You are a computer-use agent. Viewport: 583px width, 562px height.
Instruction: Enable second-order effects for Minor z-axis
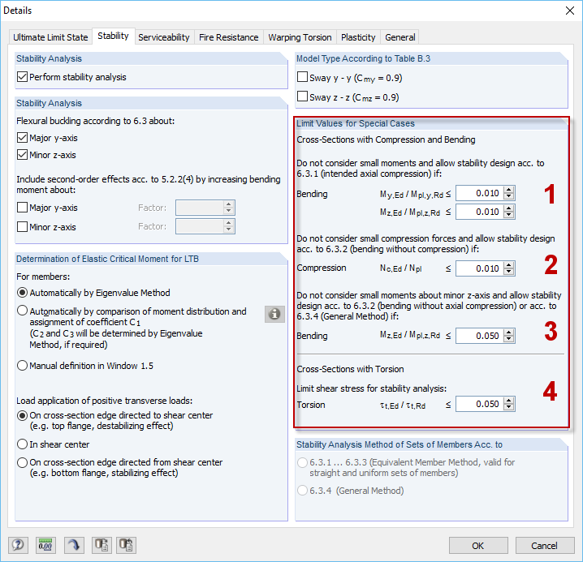[x=22, y=226]
